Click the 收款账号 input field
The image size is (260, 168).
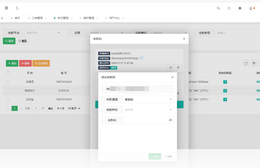click(234, 33)
